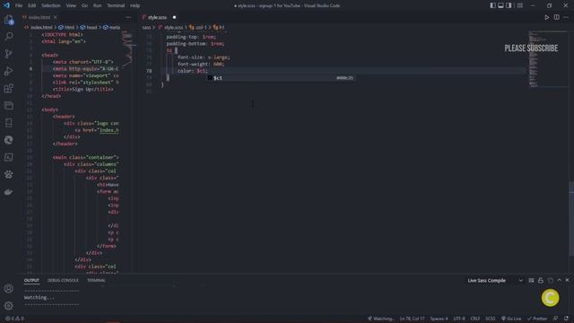Click the style.scss minimap
Image resolution: width=574 pixels, height=323 pixels.
pos(548,59)
